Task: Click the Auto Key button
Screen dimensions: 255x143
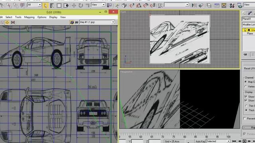Action: click(200, 141)
